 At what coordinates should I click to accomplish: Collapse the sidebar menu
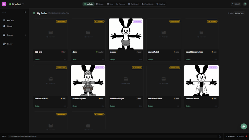[x=25, y=12]
